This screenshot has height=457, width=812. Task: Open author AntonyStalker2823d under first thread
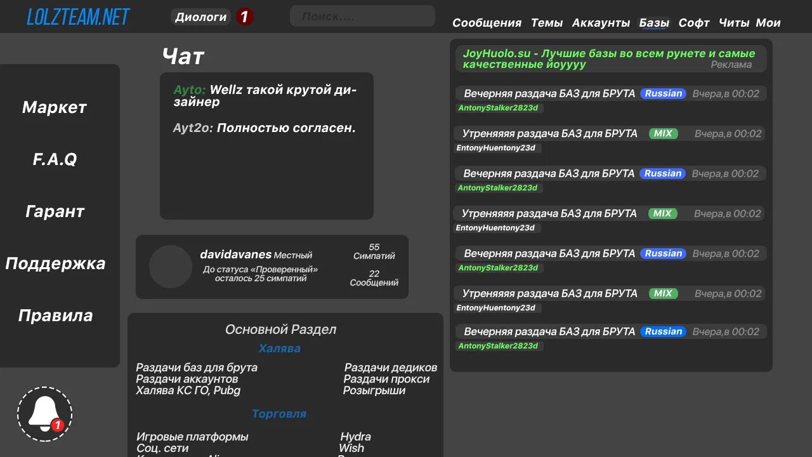pos(498,108)
